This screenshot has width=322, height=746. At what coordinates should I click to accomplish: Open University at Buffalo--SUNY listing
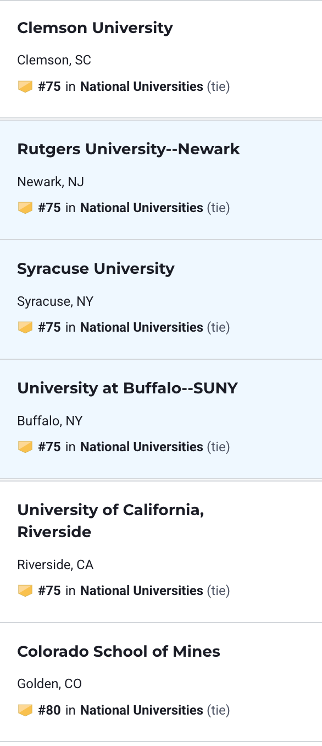pos(127,388)
